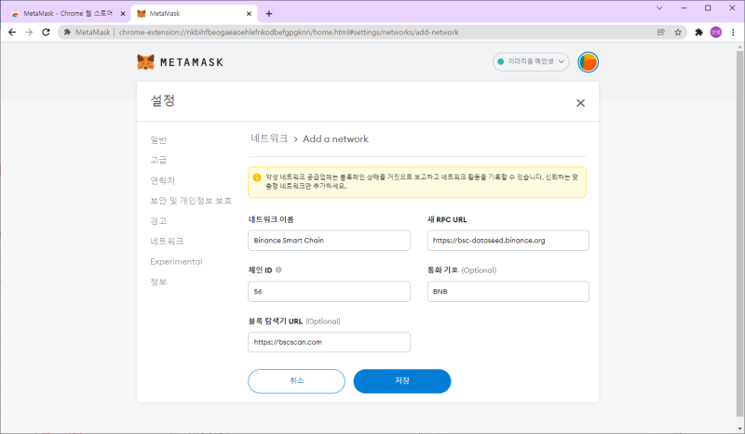This screenshot has width=745, height=434.
Task: Open the 일반 settings section
Action: (x=158, y=140)
